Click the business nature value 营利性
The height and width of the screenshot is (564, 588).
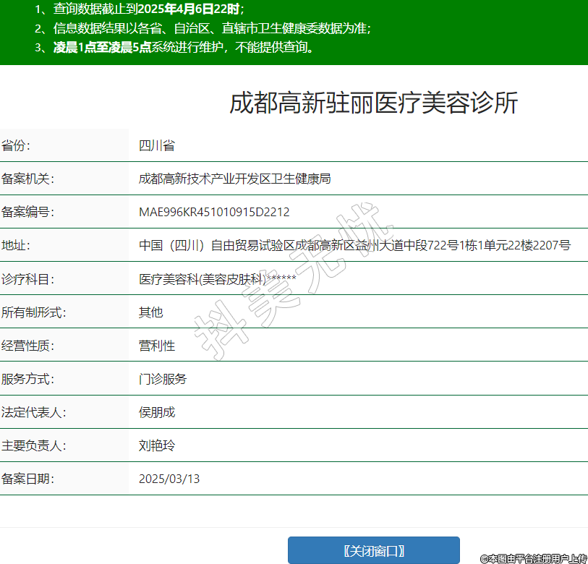point(157,346)
